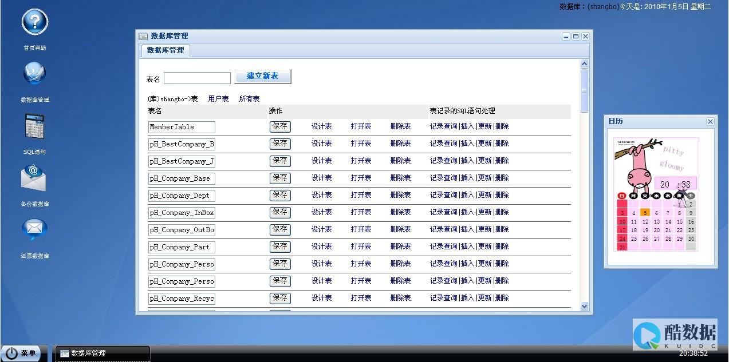Click 删除表 for pH_Company_Base

(x=401, y=178)
